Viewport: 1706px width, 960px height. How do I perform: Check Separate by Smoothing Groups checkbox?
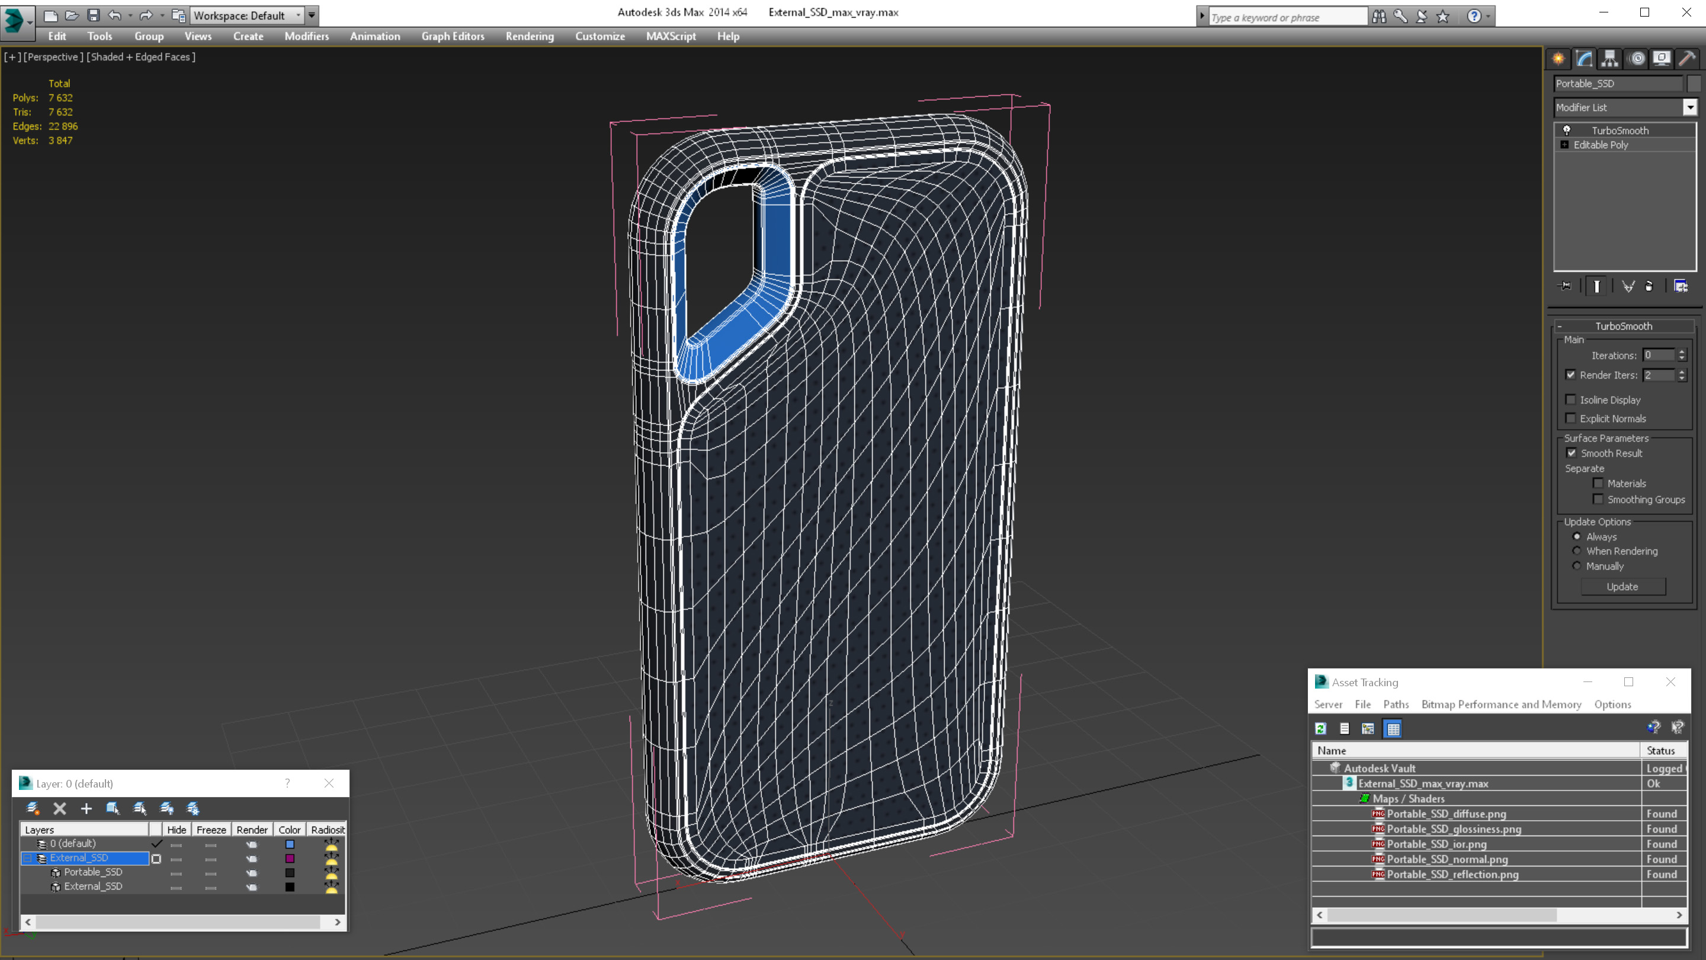pyautogui.click(x=1598, y=499)
